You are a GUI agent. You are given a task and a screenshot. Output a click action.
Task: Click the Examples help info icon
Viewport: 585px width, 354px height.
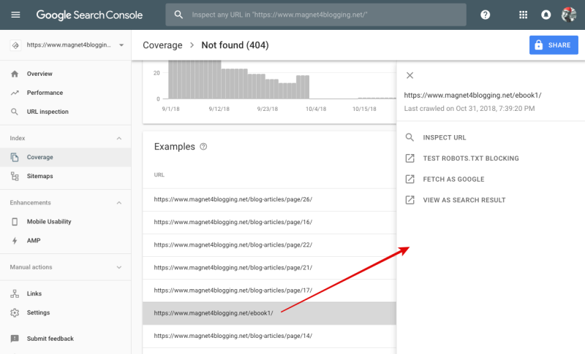click(203, 147)
